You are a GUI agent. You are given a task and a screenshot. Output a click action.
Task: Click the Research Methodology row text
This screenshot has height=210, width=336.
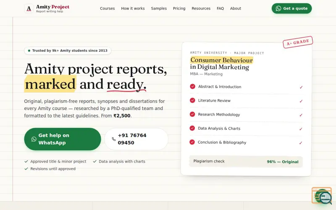[x=219, y=114]
